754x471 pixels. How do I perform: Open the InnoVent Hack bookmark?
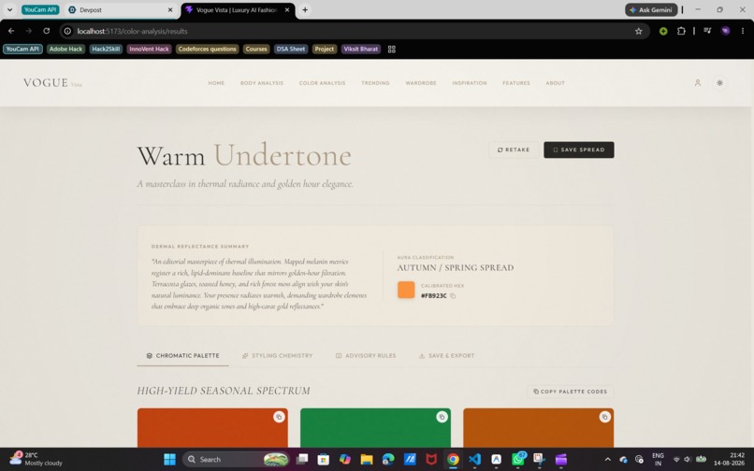tap(149, 49)
